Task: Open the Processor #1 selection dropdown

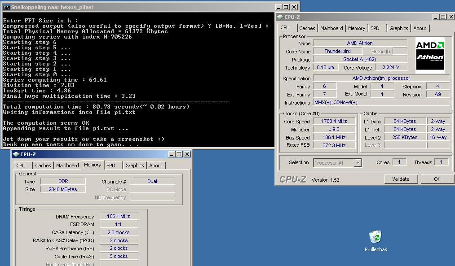Action: pyautogui.click(x=337, y=163)
